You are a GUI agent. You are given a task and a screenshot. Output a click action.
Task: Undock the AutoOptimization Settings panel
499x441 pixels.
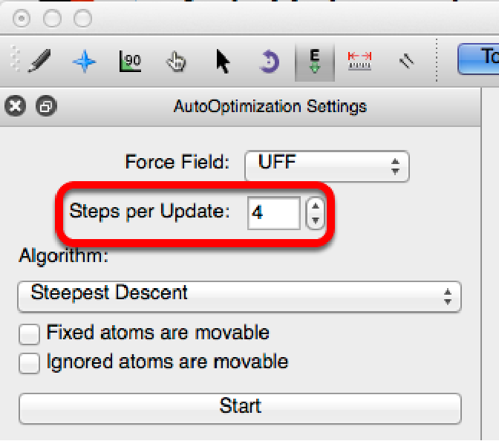click(x=46, y=107)
